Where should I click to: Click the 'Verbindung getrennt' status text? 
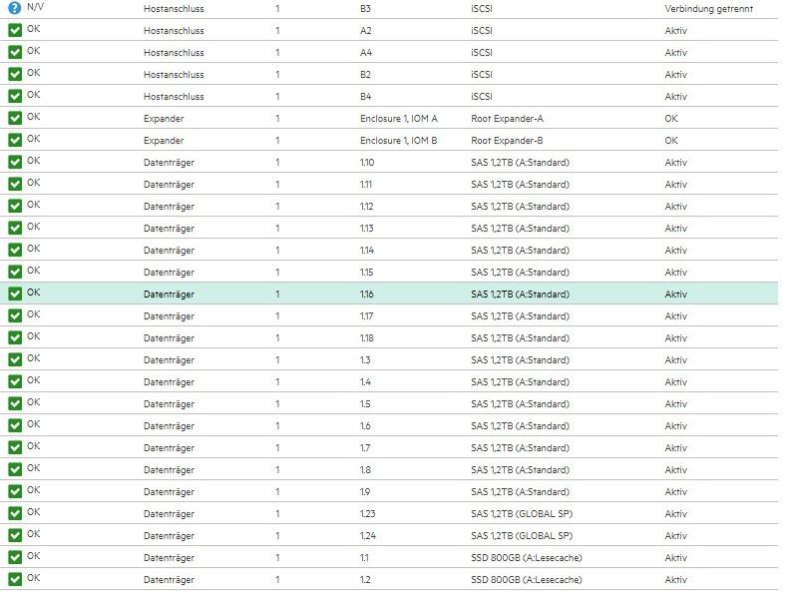coord(708,9)
